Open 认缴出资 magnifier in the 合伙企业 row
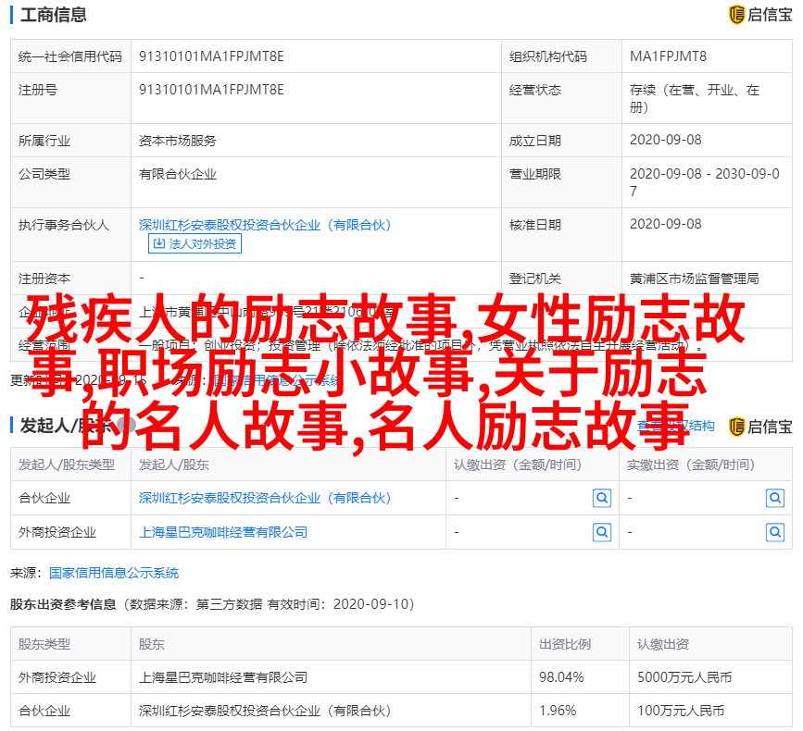 pyautogui.click(x=602, y=498)
